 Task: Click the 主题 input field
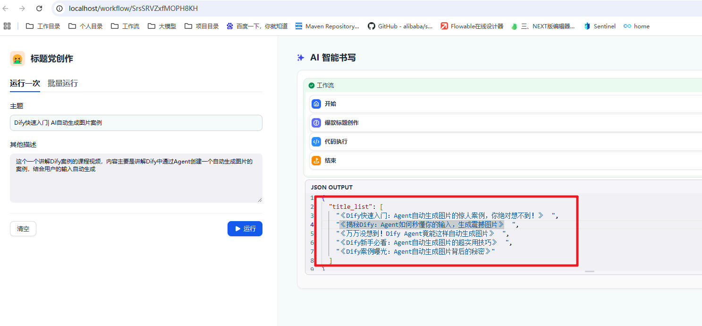coord(136,123)
